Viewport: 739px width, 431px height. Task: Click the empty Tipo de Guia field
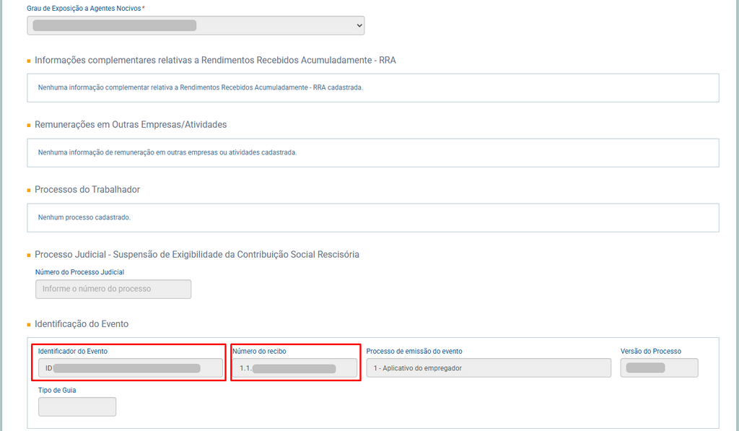pyautogui.click(x=77, y=406)
